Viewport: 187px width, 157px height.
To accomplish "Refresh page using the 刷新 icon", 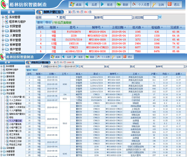I will [119, 4].
